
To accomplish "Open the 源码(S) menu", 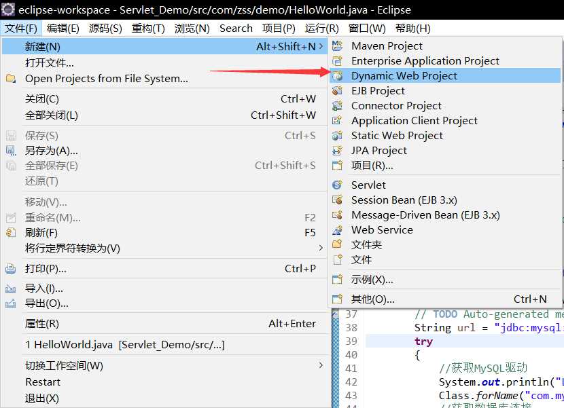I will (105, 28).
